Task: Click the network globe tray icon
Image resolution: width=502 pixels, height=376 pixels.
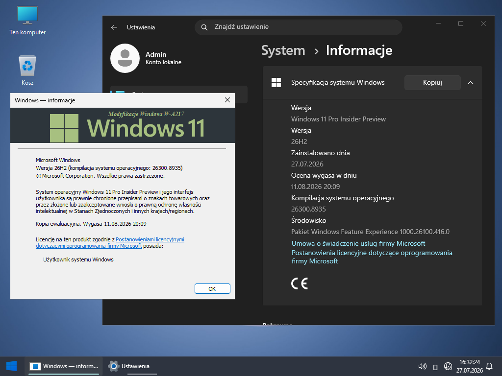Action: [448, 366]
